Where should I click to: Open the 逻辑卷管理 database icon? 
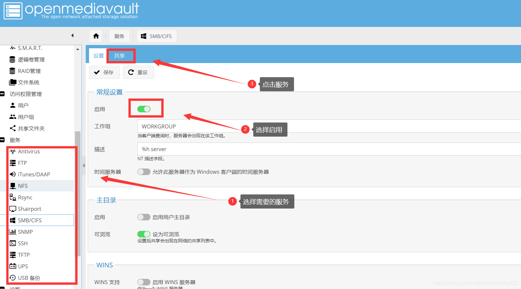(12, 59)
